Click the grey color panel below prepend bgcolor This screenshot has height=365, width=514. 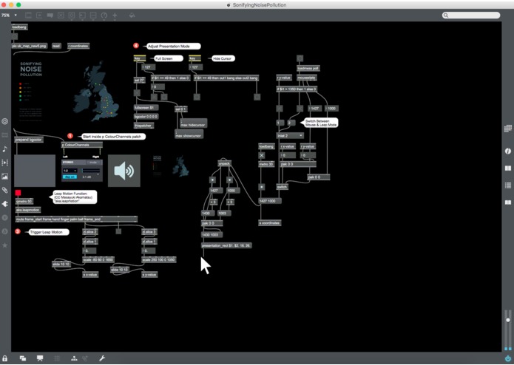(x=35, y=171)
